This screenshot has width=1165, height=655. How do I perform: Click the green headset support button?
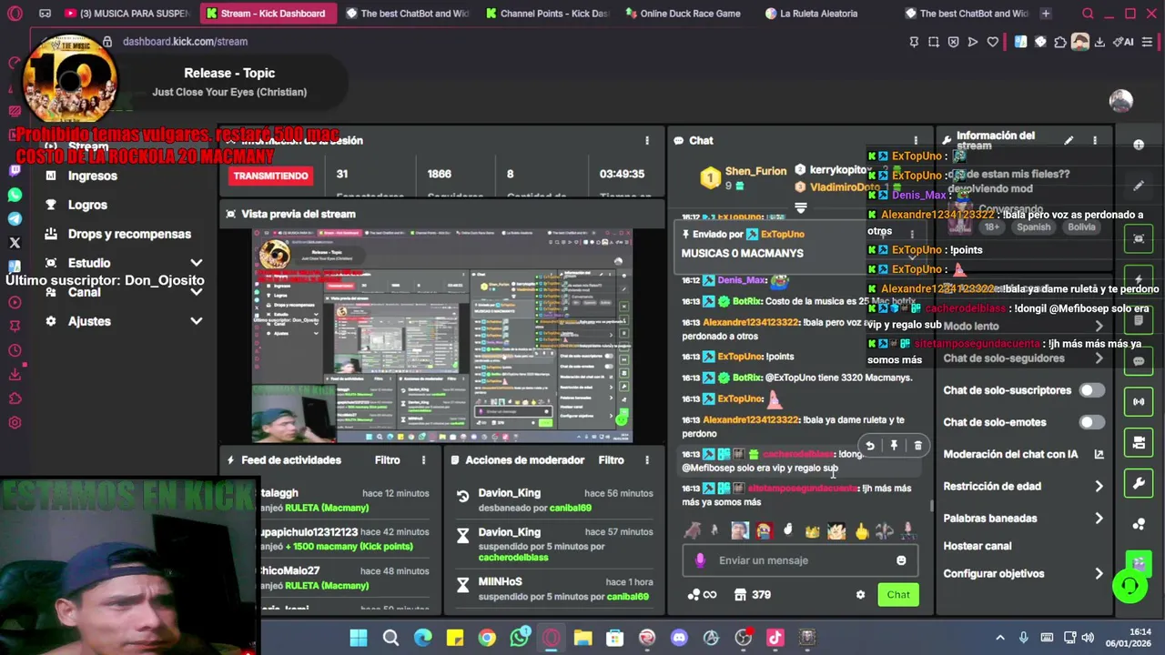tap(1130, 586)
